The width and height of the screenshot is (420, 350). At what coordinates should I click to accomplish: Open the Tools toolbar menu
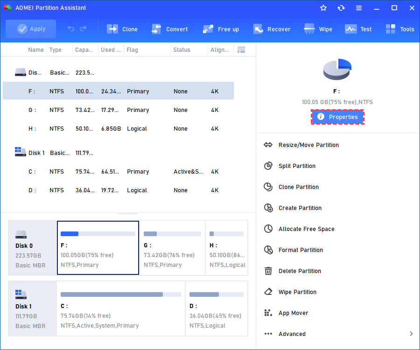[x=400, y=29]
